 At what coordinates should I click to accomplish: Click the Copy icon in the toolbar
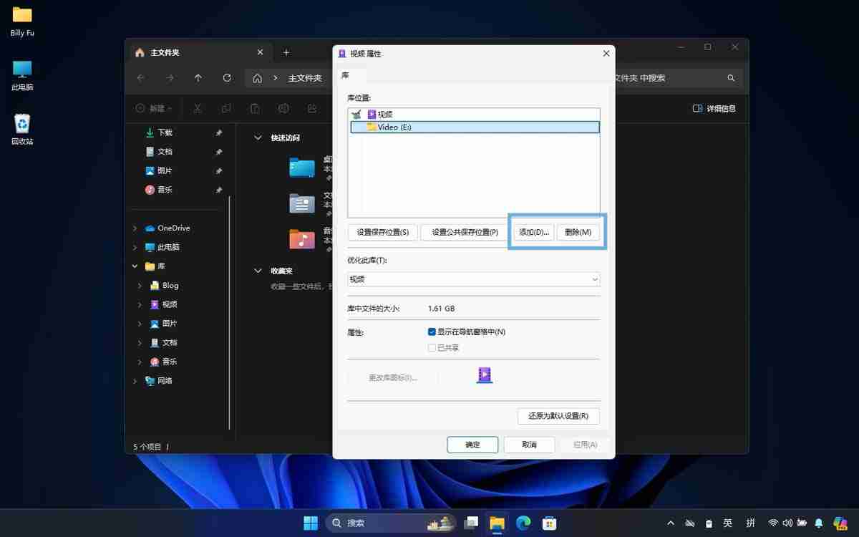tap(228, 108)
